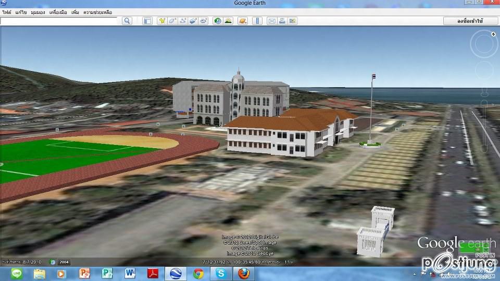This screenshot has width=500, height=281.
Task: Open Adobe Reader from the taskbar
Action: (x=153, y=274)
